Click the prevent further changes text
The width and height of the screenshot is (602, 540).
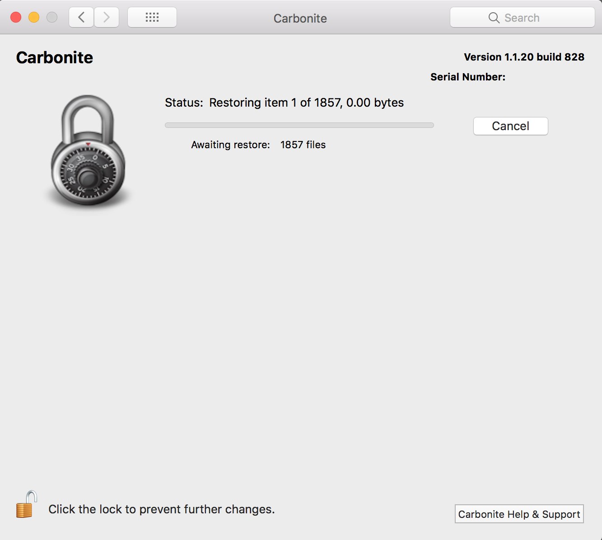click(x=162, y=509)
